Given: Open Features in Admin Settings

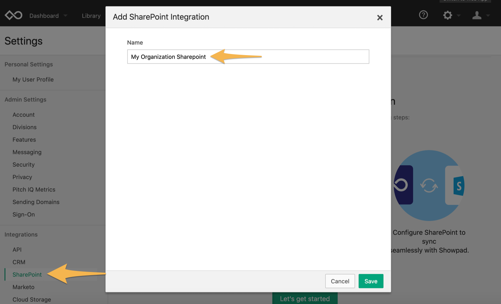Looking at the screenshot, I should point(24,139).
